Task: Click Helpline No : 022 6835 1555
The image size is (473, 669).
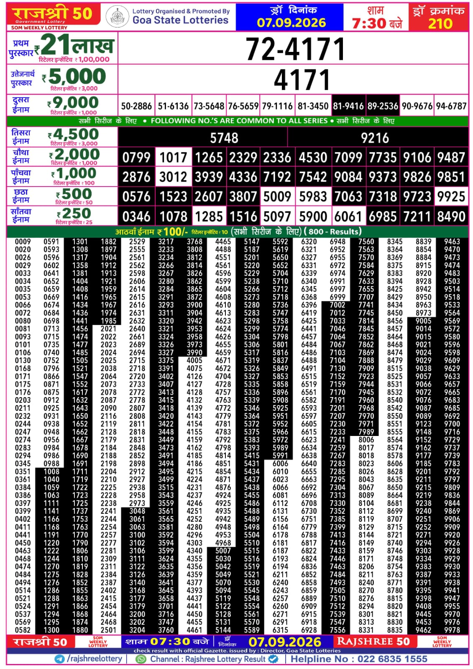Action: pos(359,659)
